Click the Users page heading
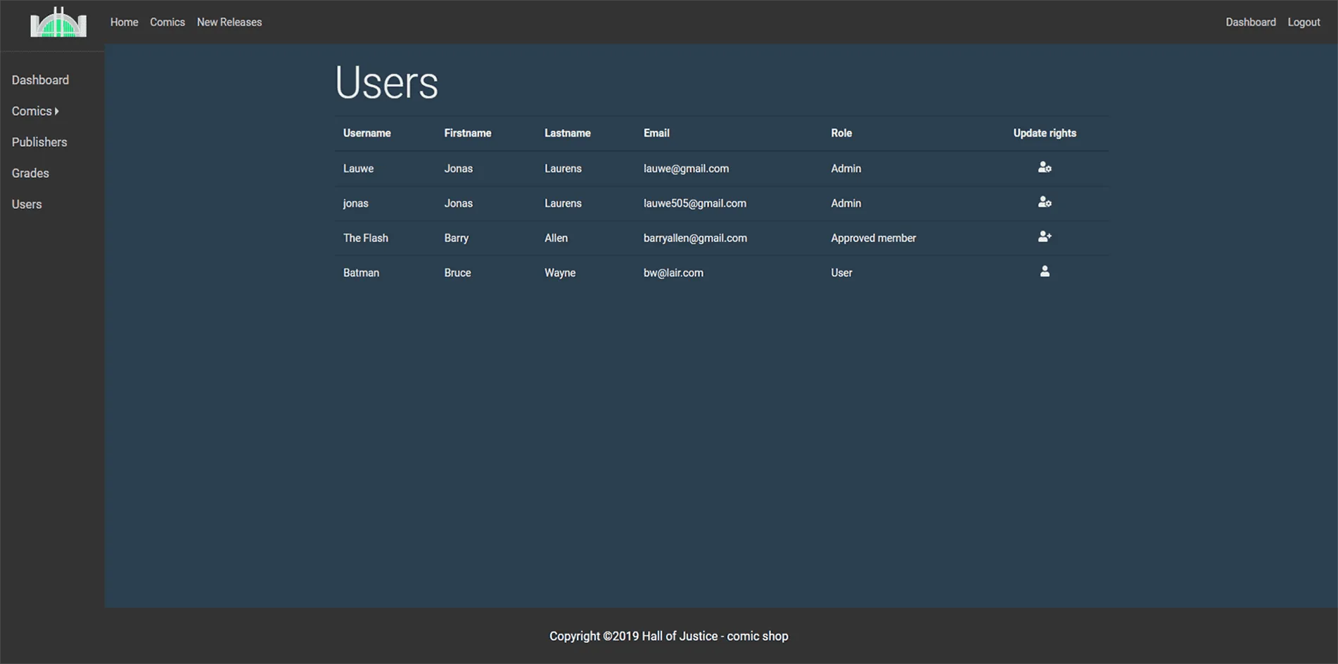Screen dimensions: 1338x664 coord(386,82)
